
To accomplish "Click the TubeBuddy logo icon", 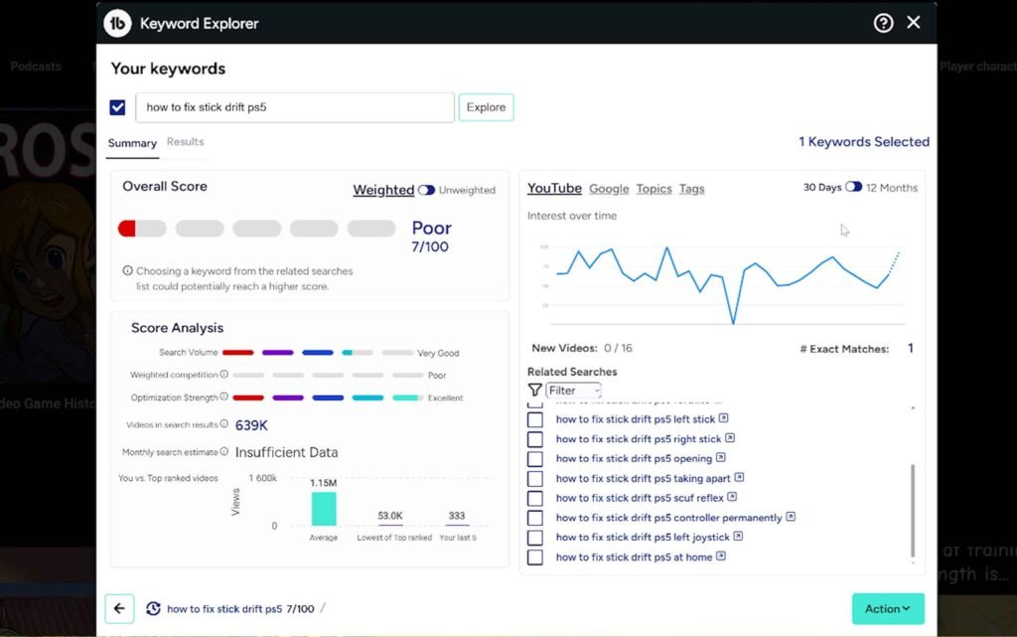I will click(117, 24).
